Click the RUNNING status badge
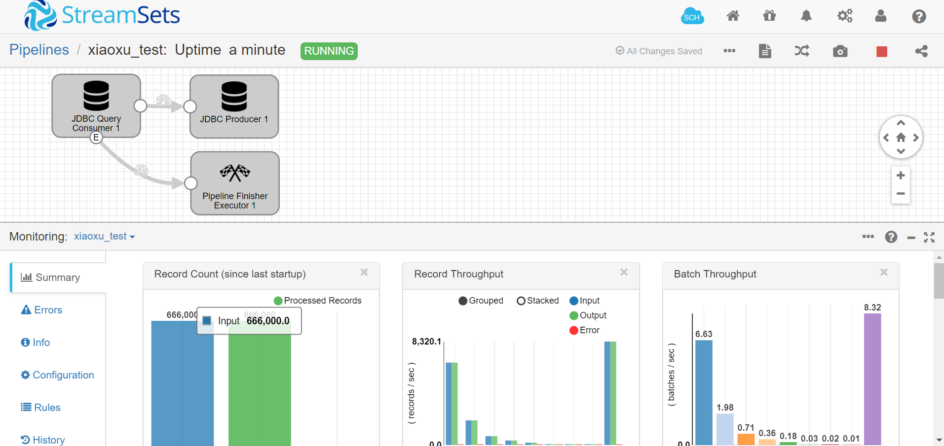This screenshot has height=446, width=944. tap(329, 51)
